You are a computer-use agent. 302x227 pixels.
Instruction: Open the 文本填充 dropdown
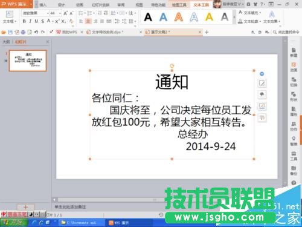(250, 13)
